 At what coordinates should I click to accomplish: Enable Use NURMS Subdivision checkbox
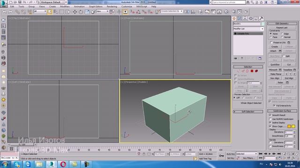[270, 119]
